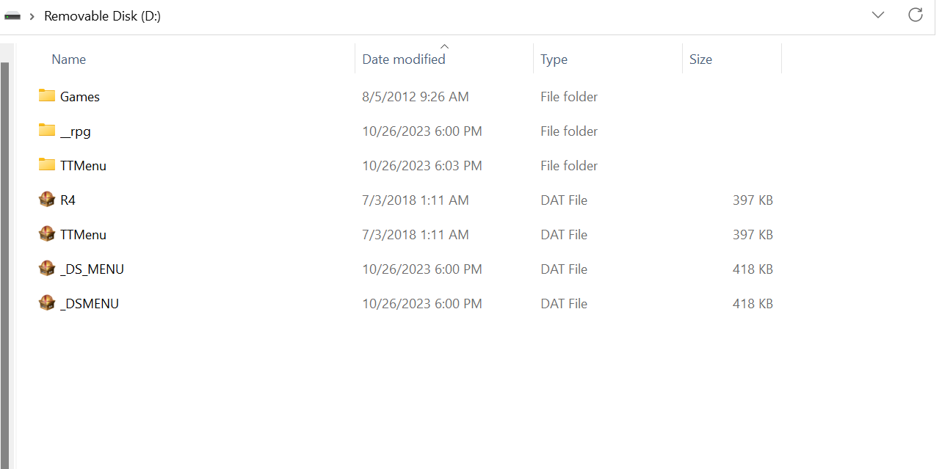Select the R4 DAT file icon
942x469 pixels.
(47, 200)
